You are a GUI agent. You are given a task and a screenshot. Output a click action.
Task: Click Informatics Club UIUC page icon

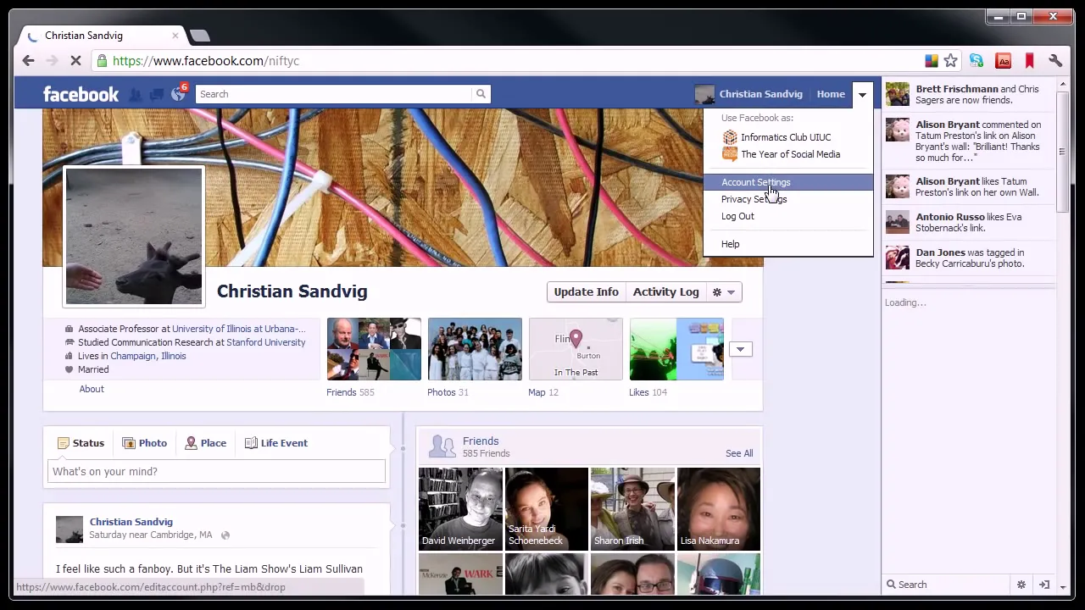tap(730, 137)
